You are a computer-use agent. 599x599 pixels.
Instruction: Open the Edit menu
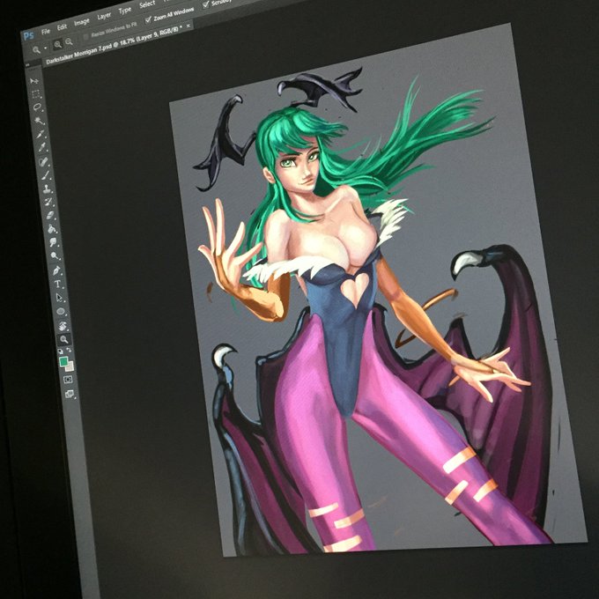click(62, 27)
